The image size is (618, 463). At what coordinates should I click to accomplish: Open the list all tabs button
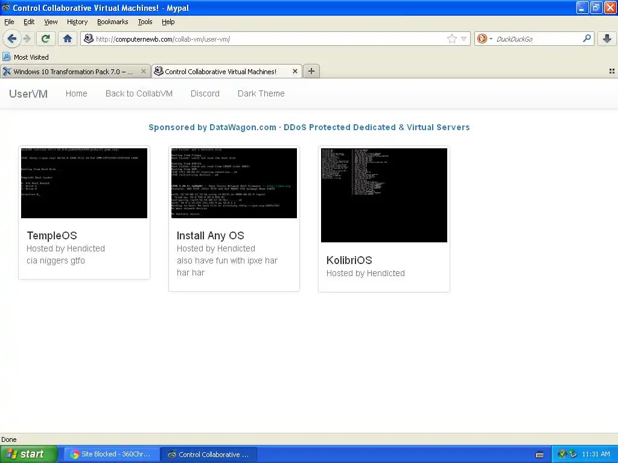pyautogui.click(x=612, y=71)
